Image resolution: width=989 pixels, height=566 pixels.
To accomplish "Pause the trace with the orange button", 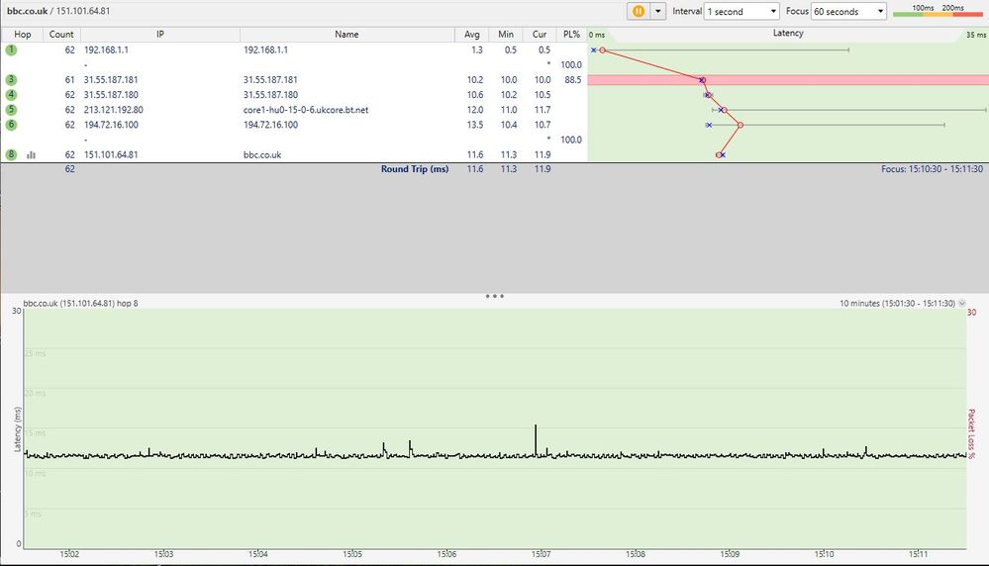I will (639, 11).
